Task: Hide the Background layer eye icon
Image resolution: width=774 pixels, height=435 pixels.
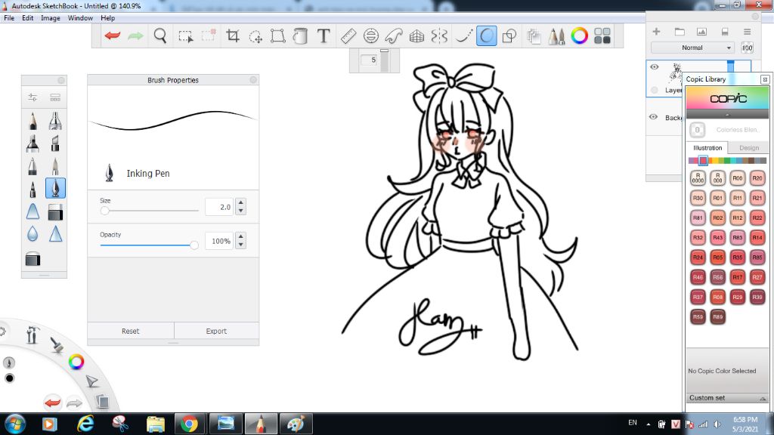Action: (655, 117)
